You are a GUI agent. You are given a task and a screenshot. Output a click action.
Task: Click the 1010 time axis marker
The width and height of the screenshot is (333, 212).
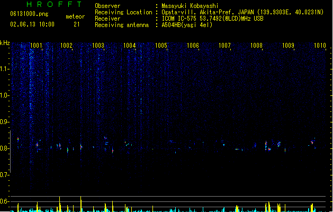tap(320, 45)
